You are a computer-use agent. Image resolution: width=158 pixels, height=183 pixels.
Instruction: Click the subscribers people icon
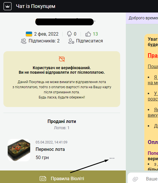pyautogui.click(x=24, y=41)
